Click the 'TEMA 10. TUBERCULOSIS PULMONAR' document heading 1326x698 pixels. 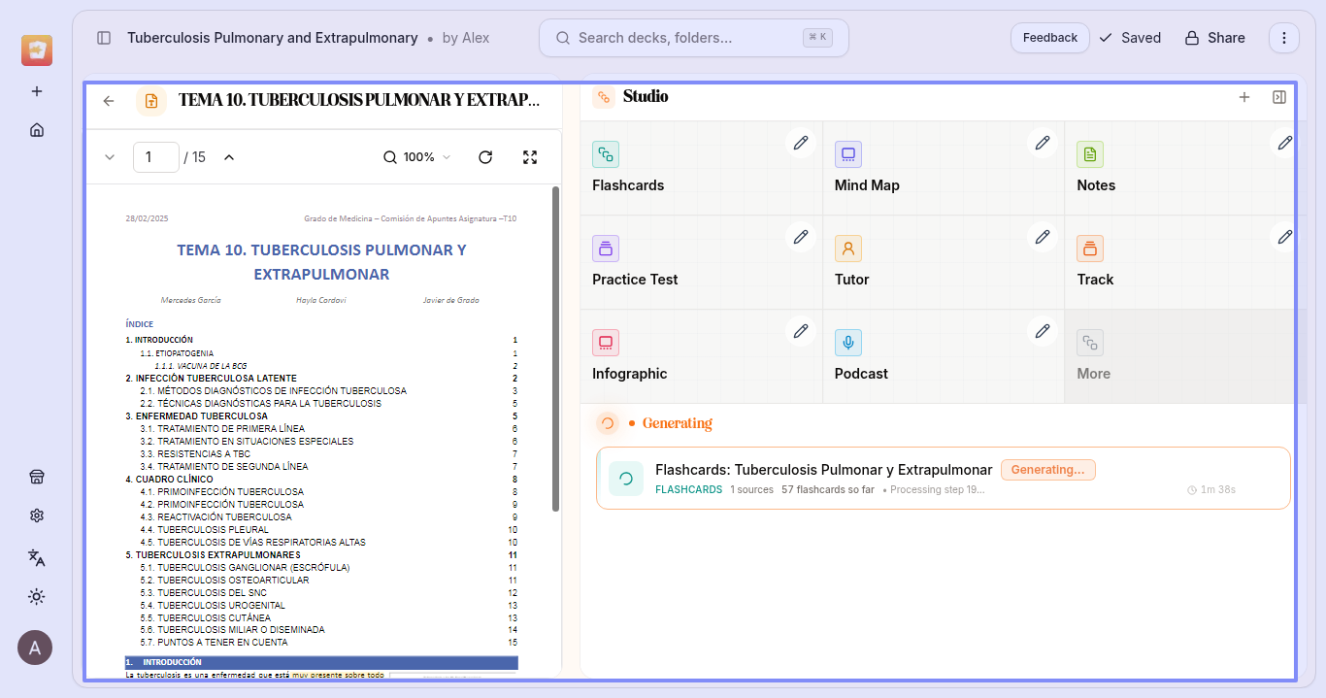321,262
